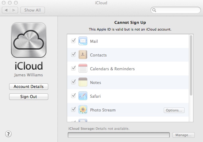Click the 'not an iCloud account' message
The height and width of the screenshot is (142, 203).
pos(130,29)
